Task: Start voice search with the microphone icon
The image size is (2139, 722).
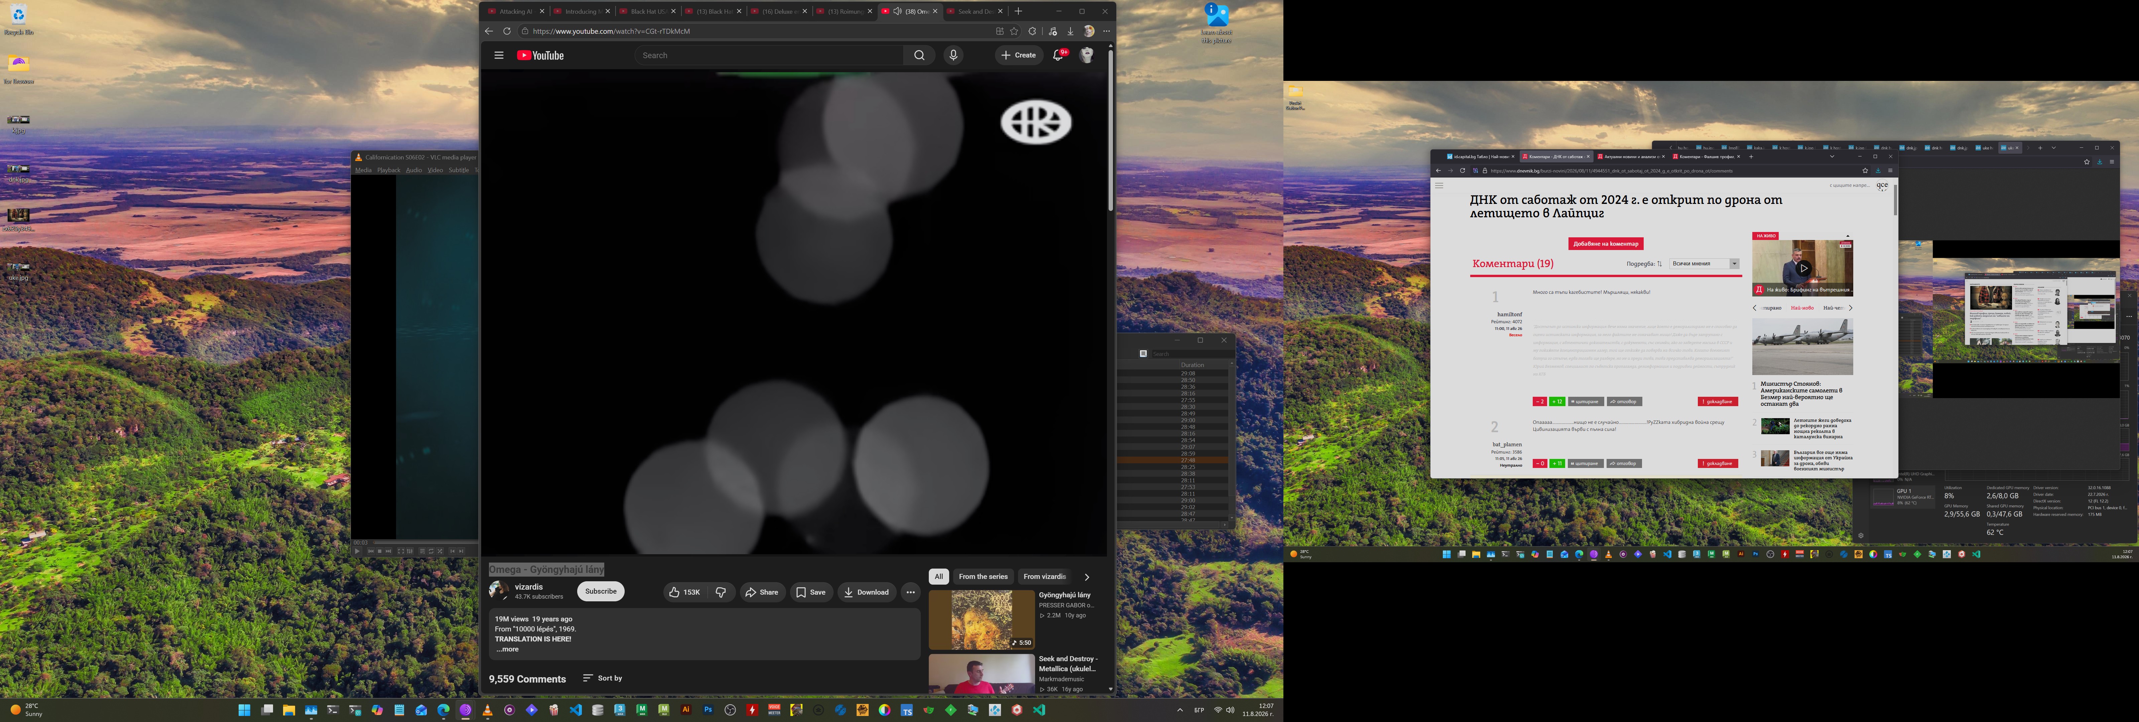Action: pos(953,56)
